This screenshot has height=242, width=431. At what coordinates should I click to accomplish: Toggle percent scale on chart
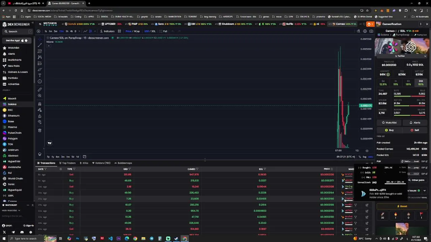pyautogui.click(x=360, y=157)
